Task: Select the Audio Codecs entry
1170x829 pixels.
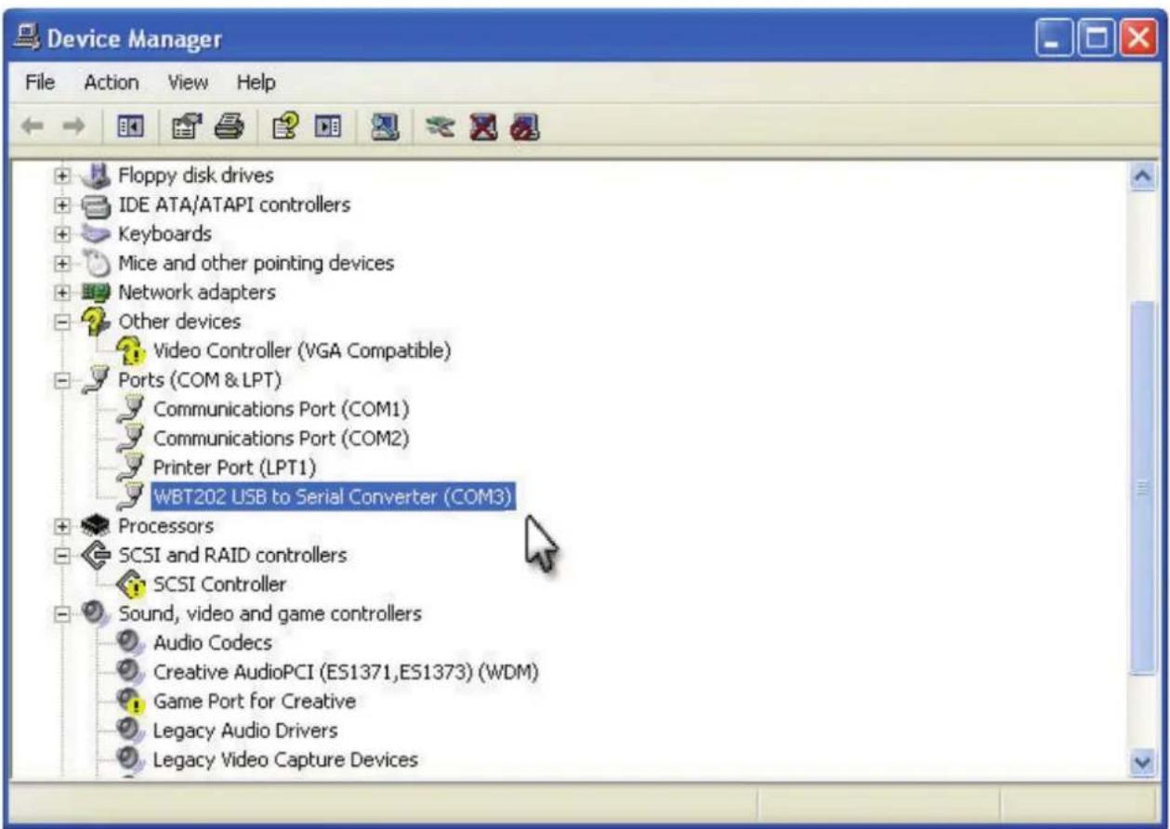Action: click(212, 642)
